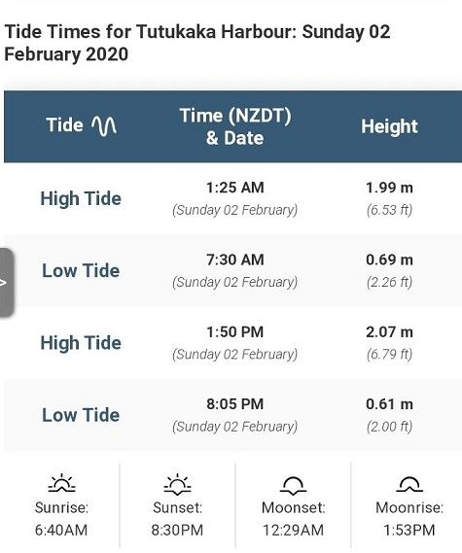Expand the side panel arrow tab
Image resolution: width=462 pixels, height=553 pixels.
tap(7, 282)
